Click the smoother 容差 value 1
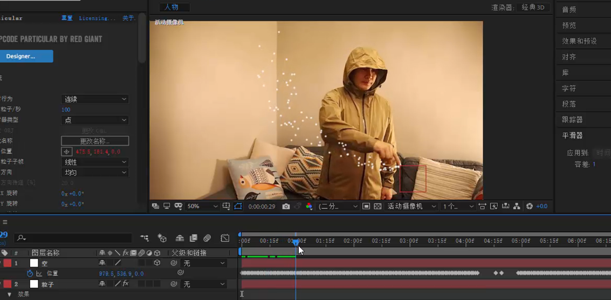Image resolution: width=611 pixels, height=300 pixels. pyautogui.click(x=594, y=165)
